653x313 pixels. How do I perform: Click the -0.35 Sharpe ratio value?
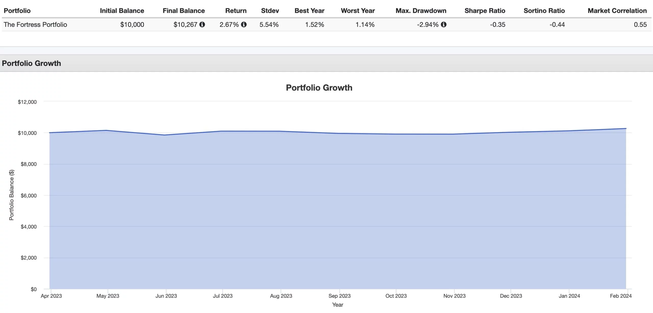point(498,25)
